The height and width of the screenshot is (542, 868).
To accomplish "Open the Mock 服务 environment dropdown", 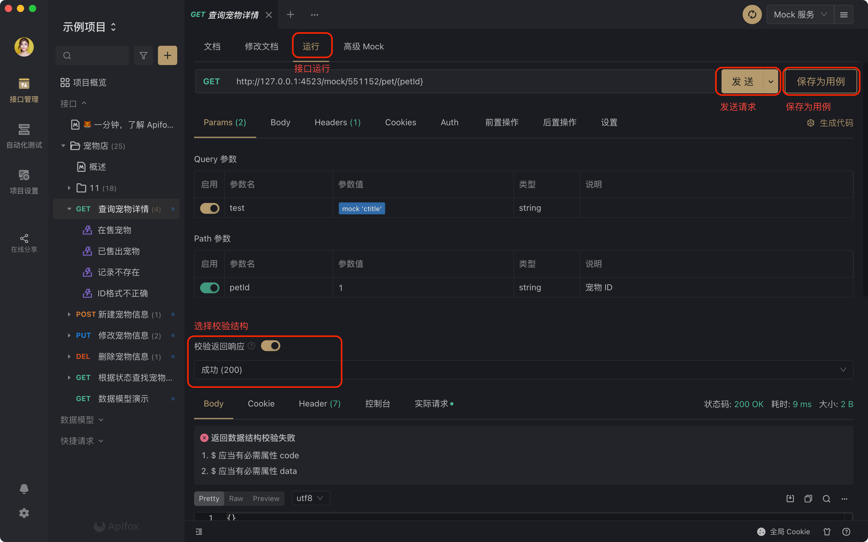I will pos(800,15).
